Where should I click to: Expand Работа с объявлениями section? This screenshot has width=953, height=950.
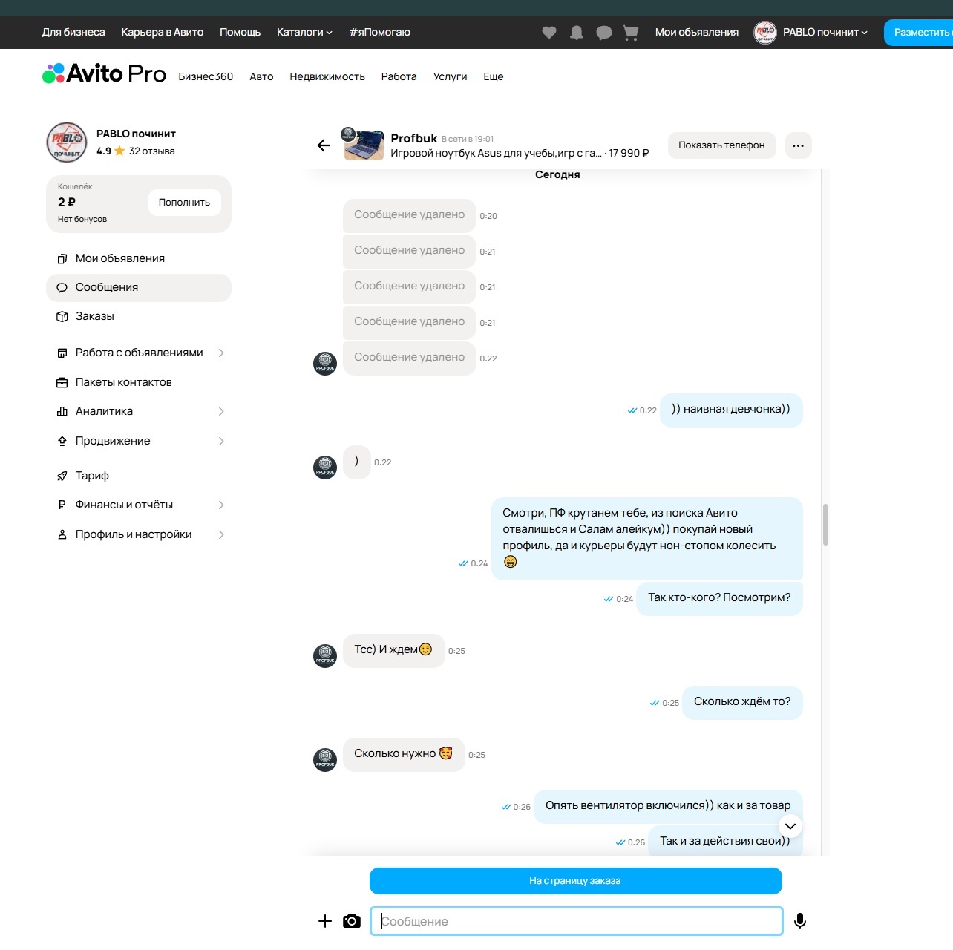(140, 353)
